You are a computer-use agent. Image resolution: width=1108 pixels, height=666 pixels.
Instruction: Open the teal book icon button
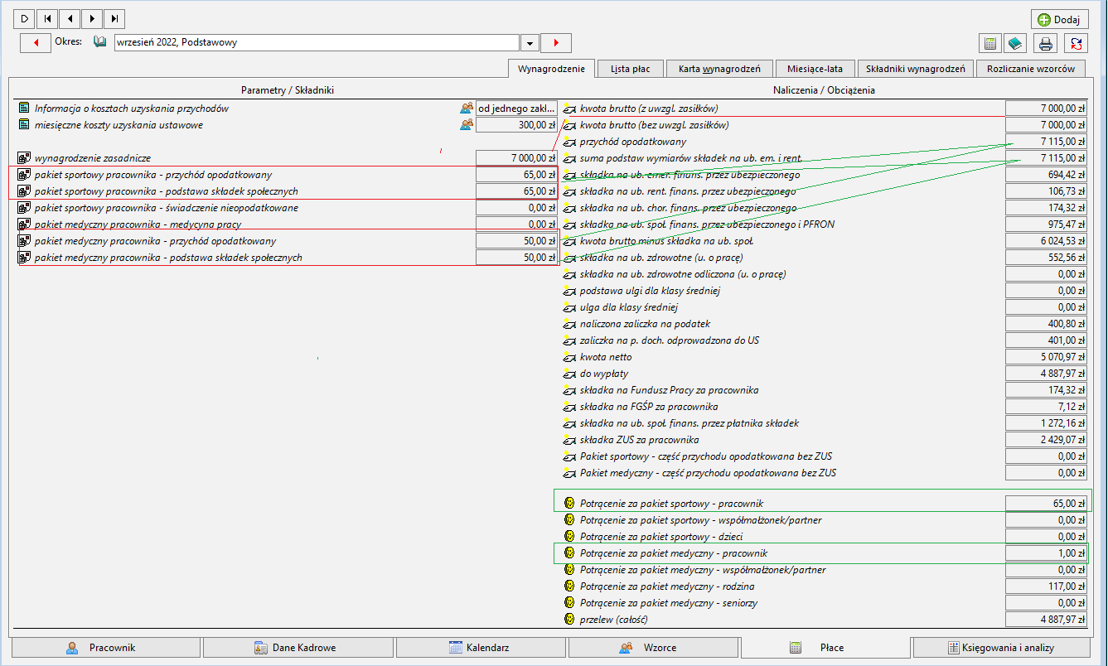[x=1014, y=43]
